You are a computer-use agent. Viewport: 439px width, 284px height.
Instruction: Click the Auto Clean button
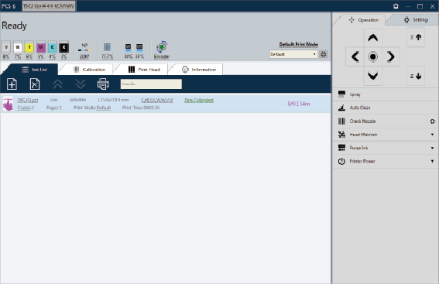pos(385,108)
